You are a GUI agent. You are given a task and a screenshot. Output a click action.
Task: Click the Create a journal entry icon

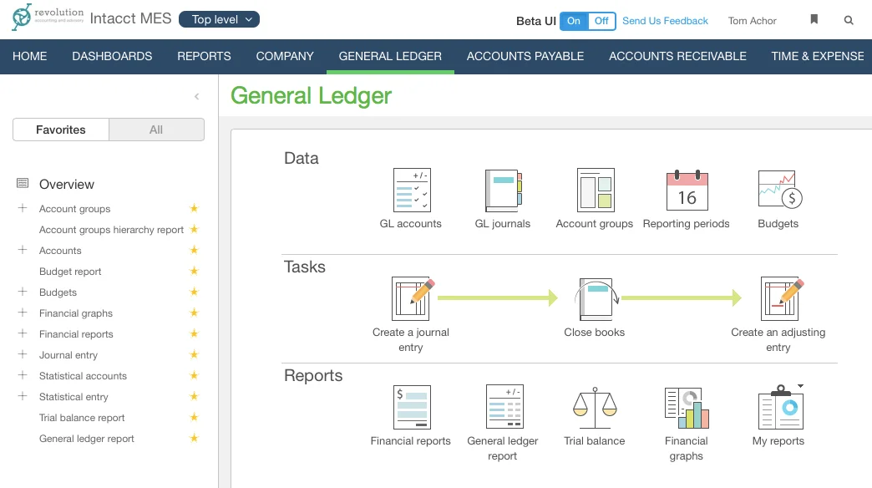pyautogui.click(x=413, y=298)
